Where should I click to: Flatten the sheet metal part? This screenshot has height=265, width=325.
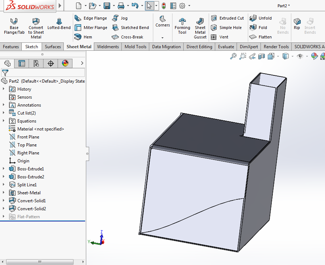(261, 37)
